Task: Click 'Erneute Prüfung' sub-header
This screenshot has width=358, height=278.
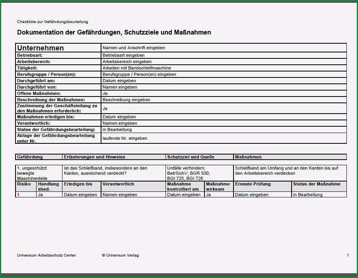Action: pyautogui.click(x=263, y=186)
